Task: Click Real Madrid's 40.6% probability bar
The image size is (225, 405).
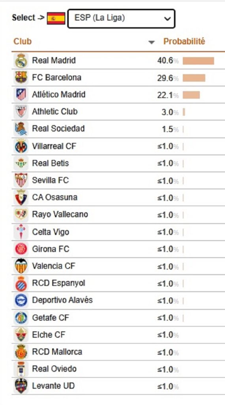Action: (x=199, y=61)
